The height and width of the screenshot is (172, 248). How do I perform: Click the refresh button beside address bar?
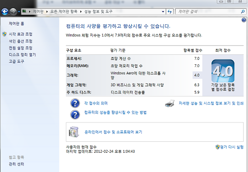point(170,12)
